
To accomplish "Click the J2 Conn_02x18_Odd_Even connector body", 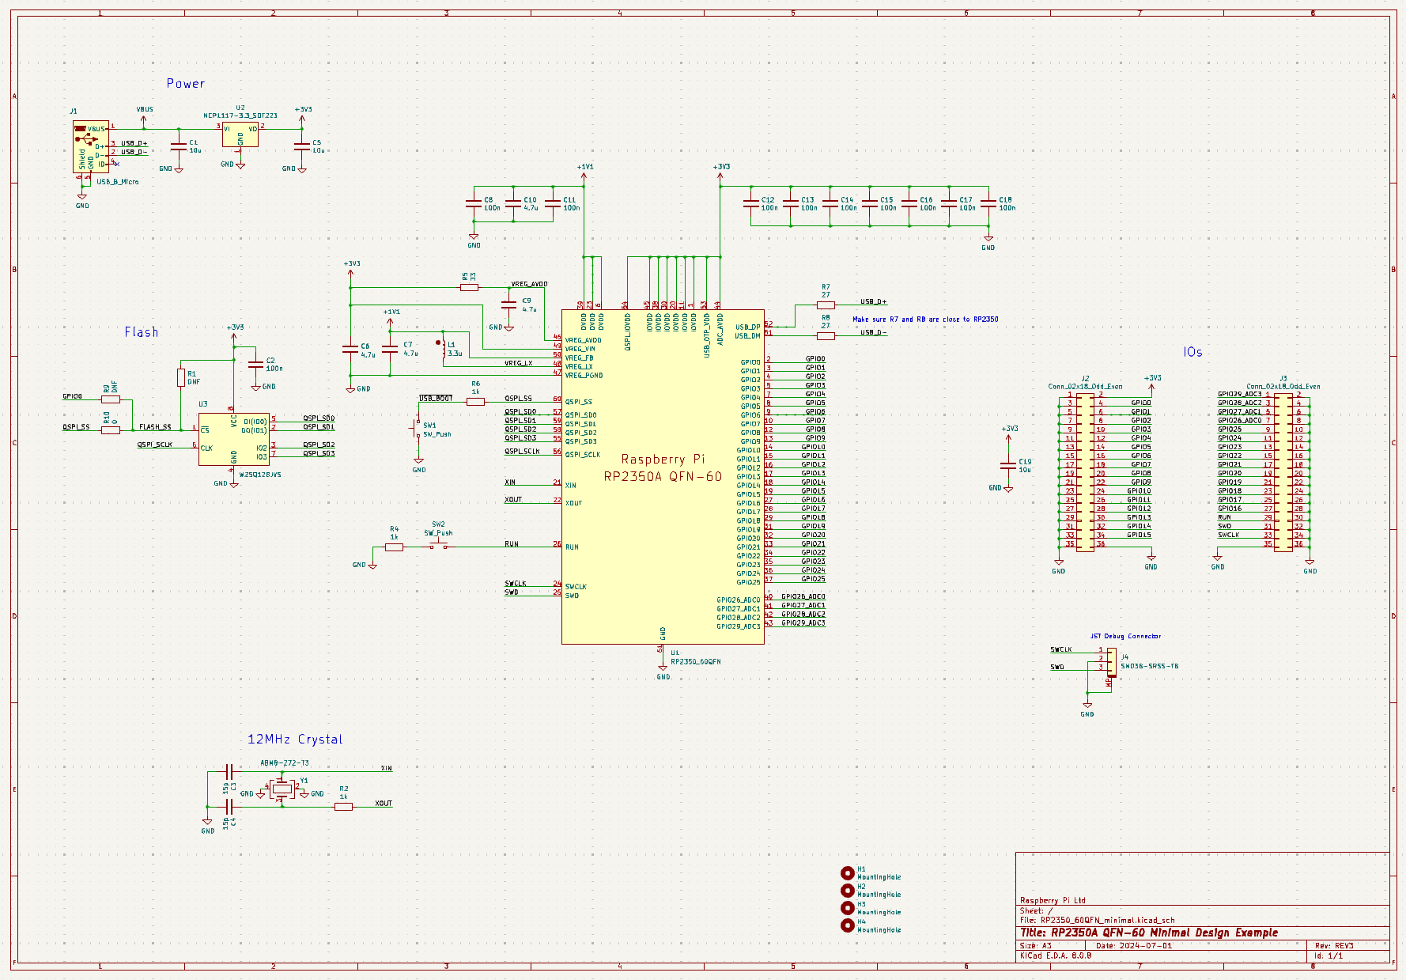I will [1085, 472].
